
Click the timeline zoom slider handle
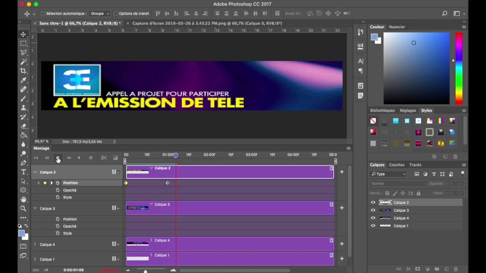pyautogui.click(x=145, y=271)
